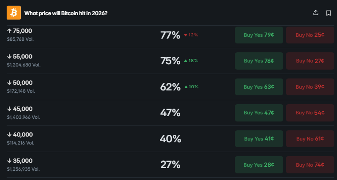Open the ↑ 75,000 outcome row
The image size is (337, 180).
pos(20,31)
